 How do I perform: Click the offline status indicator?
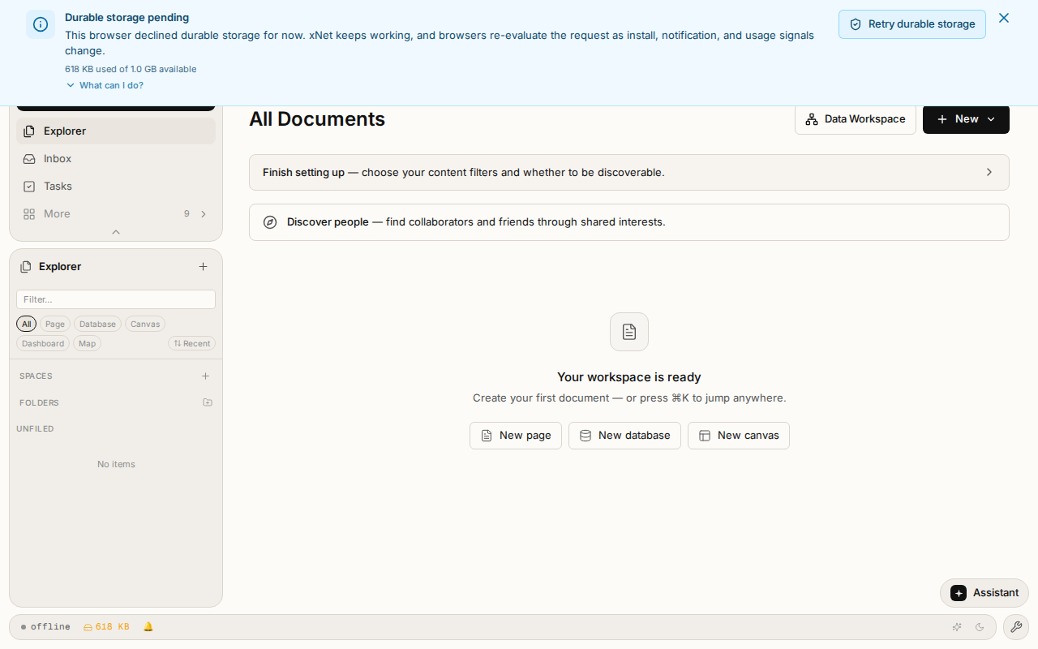coord(45,627)
